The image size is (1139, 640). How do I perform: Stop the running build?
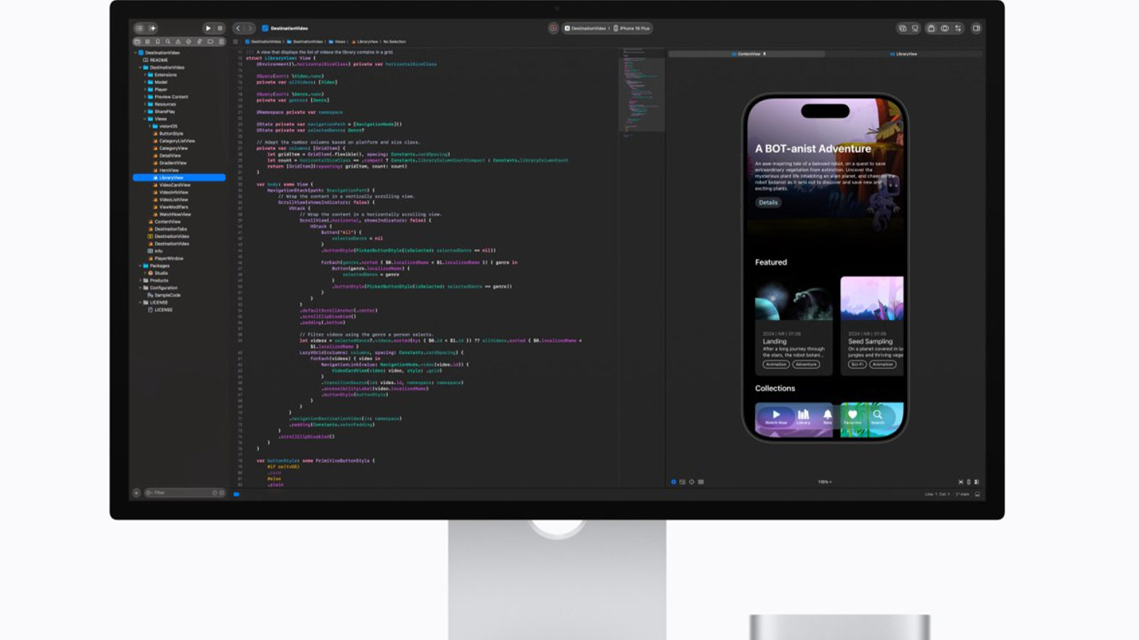(220, 28)
